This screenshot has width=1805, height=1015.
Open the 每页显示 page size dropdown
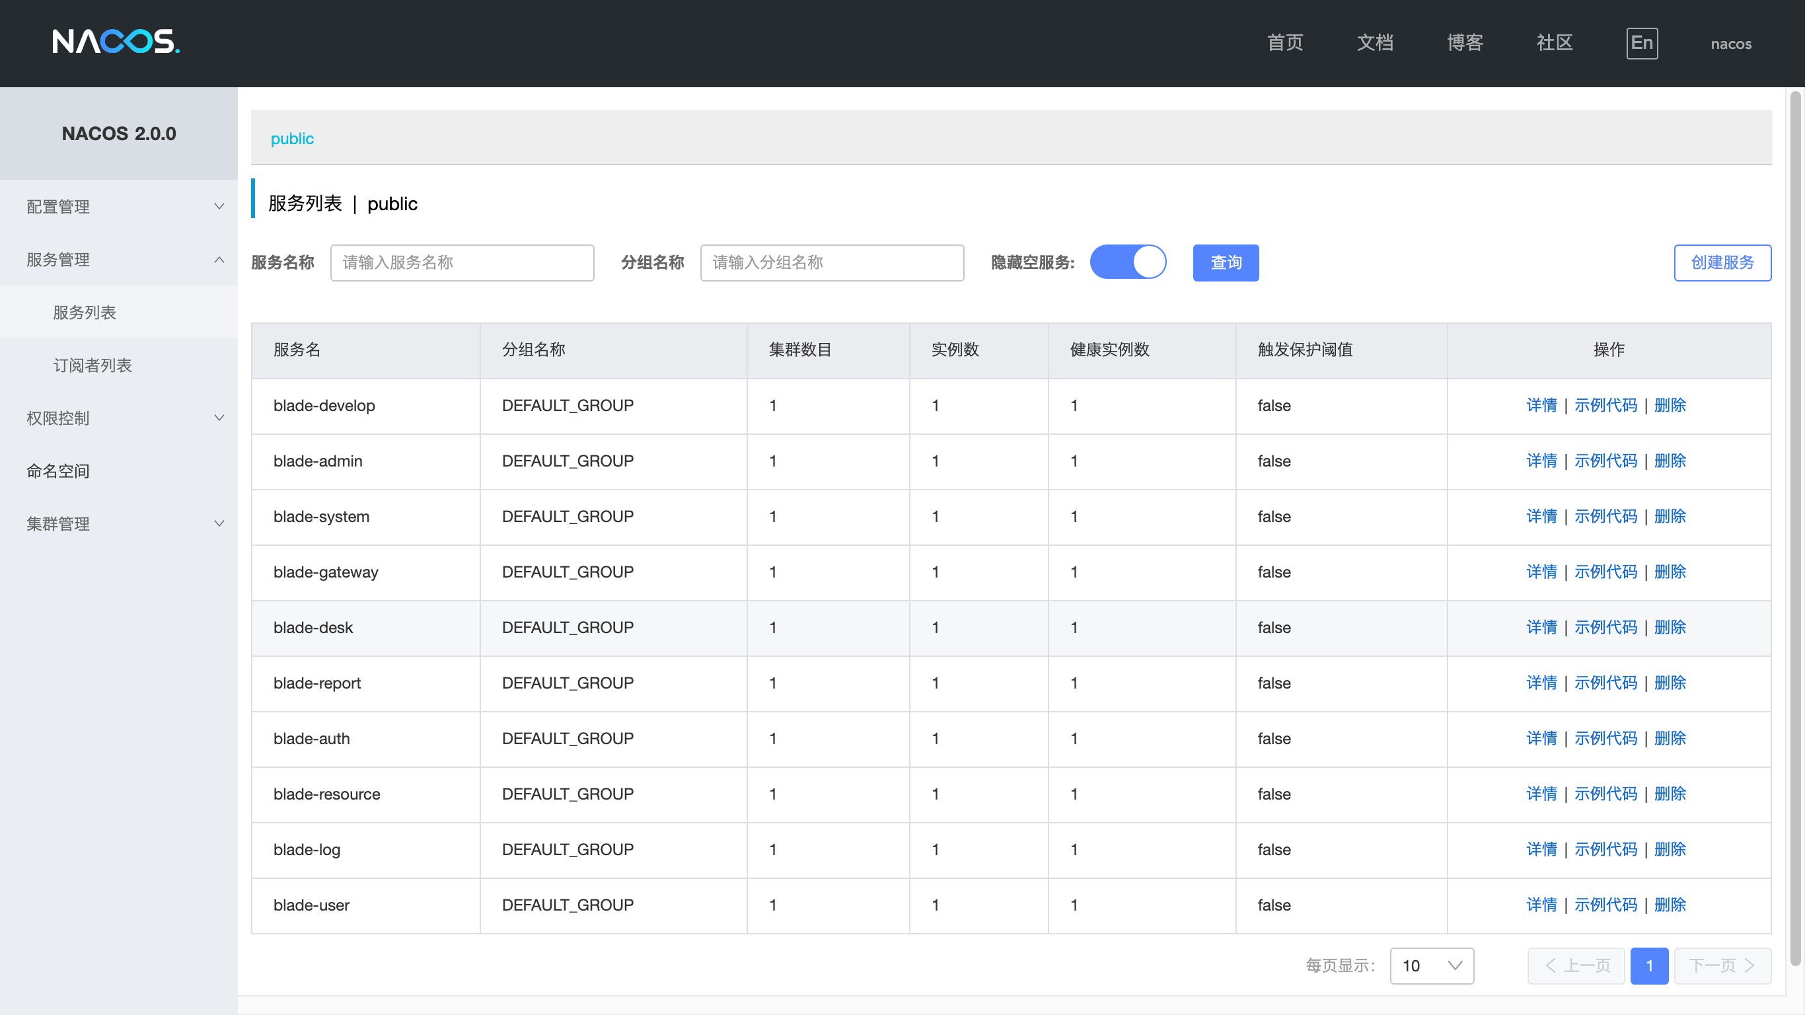[1432, 965]
